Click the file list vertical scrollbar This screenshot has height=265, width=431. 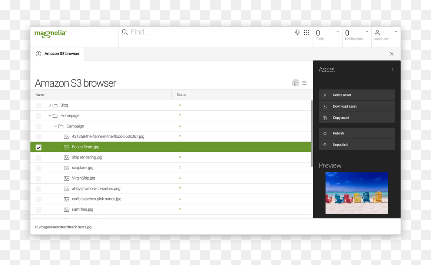tap(312, 134)
